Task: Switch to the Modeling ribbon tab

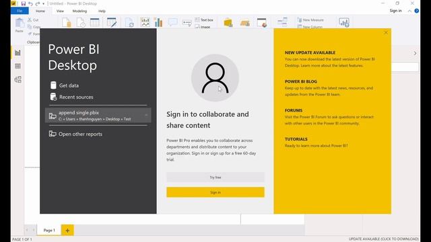Action: [x=79, y=11]
